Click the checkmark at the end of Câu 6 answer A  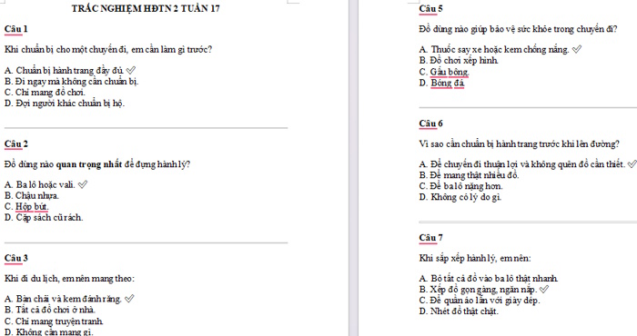(632, 164)
